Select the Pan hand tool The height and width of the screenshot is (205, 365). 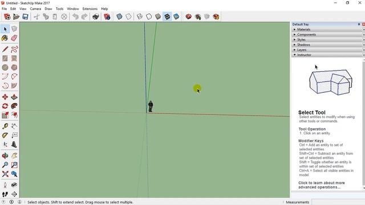tap(14, 155)
